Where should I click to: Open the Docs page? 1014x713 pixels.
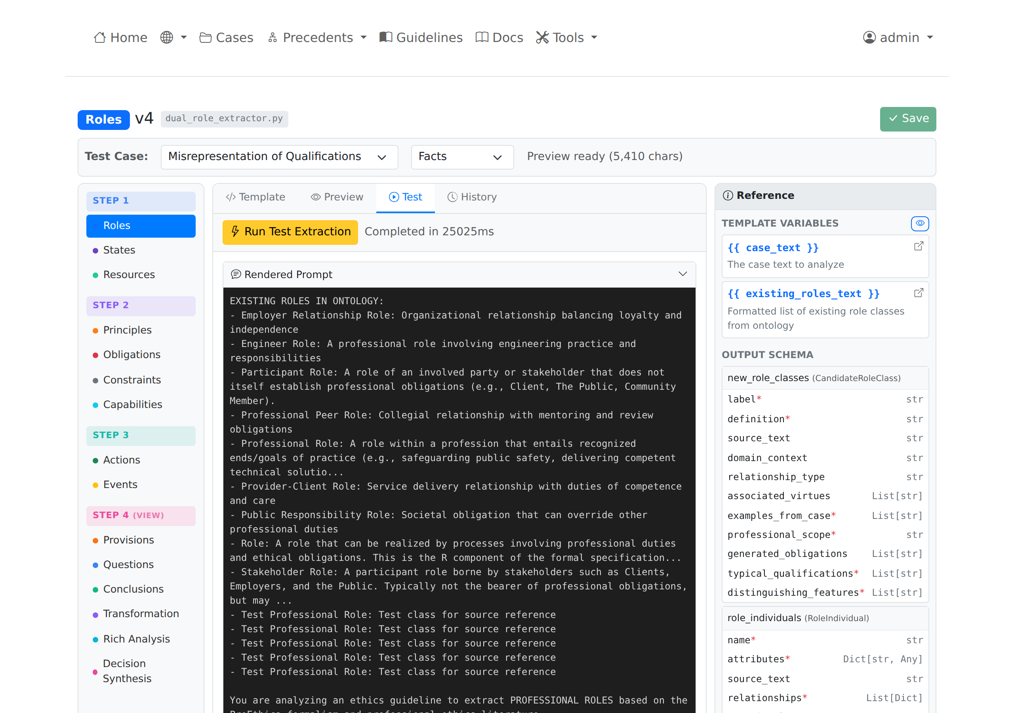[x=499, y=38]
